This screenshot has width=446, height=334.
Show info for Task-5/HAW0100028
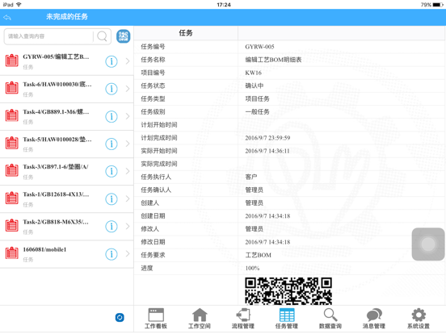[x=111, y=144]
